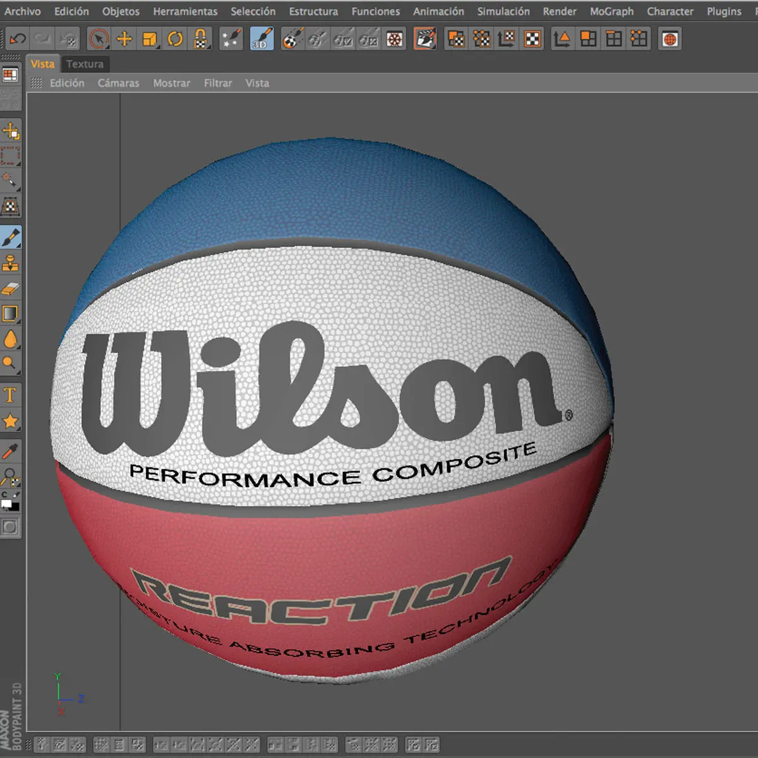Open the layout switcher icon at left top
Image resolution: width=758 pixels, height=758 pixels.
click(x=10, y=75)
